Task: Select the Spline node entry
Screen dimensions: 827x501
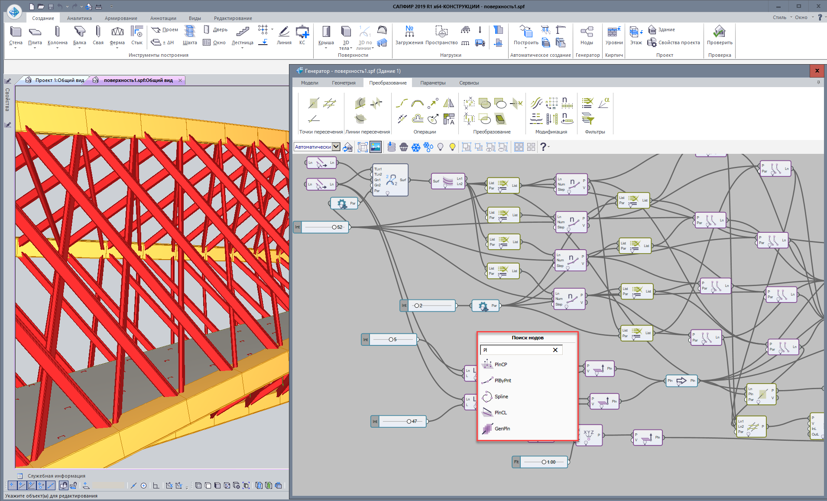Action: [x=501, y=397]
